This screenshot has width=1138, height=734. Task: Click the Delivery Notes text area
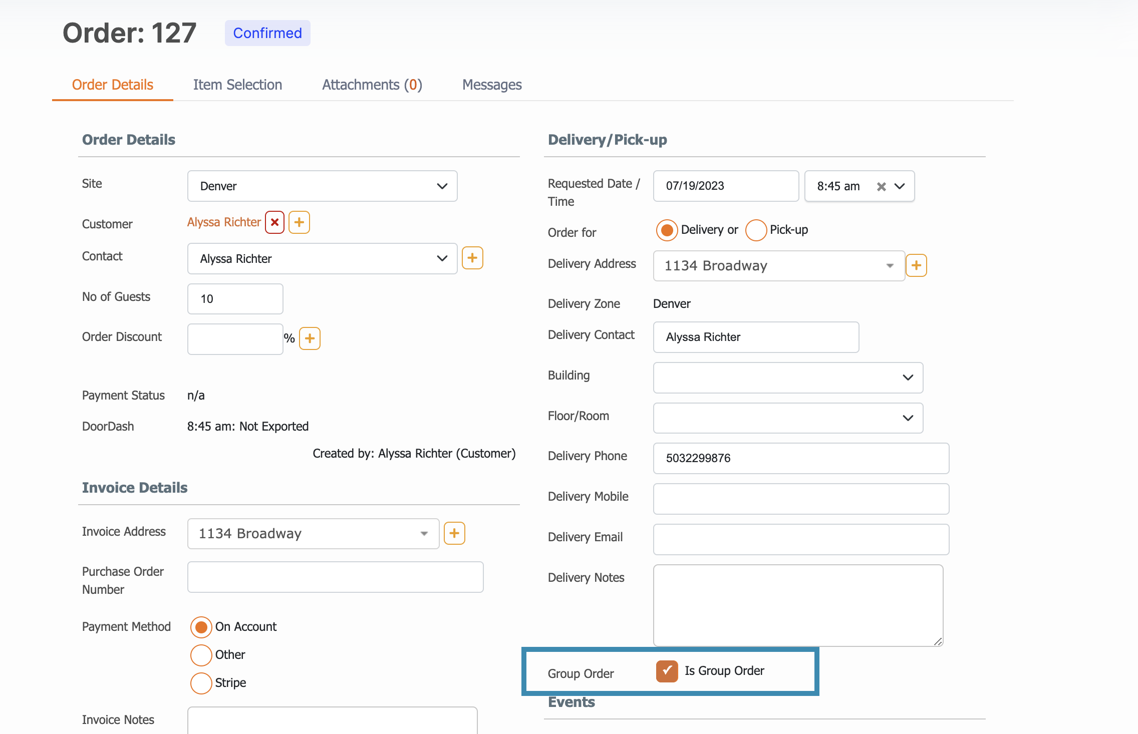click(x=798, y=606)
